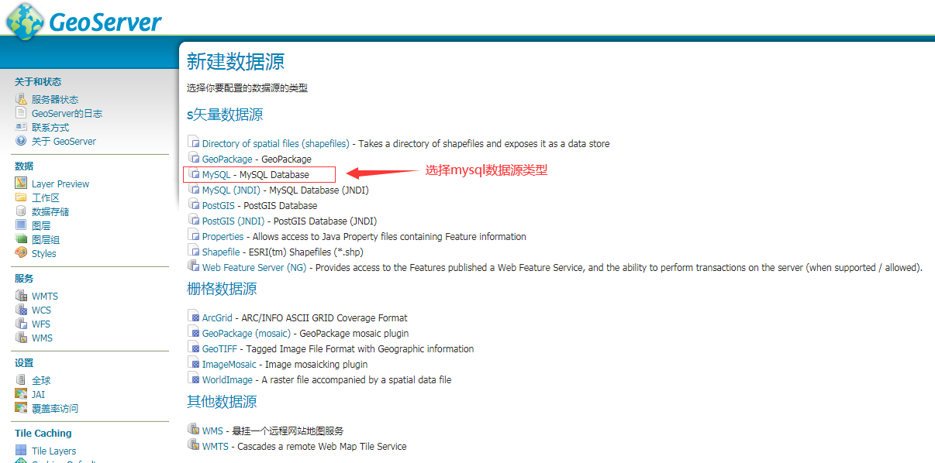
Task: Click the JAI settings icon
Action: click(x=21, y=394)
